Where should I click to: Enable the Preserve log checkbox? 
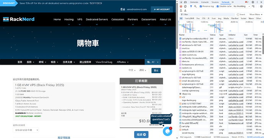(201, 7)
